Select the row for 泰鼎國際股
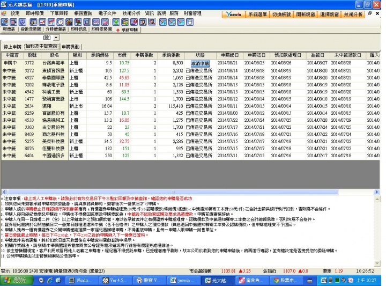Image resolution: width=386 pixels, height=286 pixels. [190, 78]
